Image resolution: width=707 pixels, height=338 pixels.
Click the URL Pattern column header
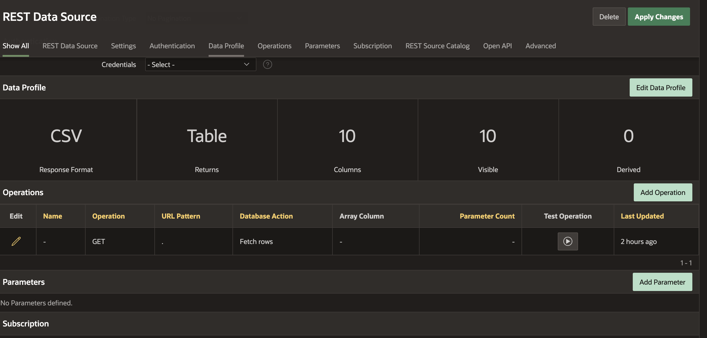click(x=181, y=216)
